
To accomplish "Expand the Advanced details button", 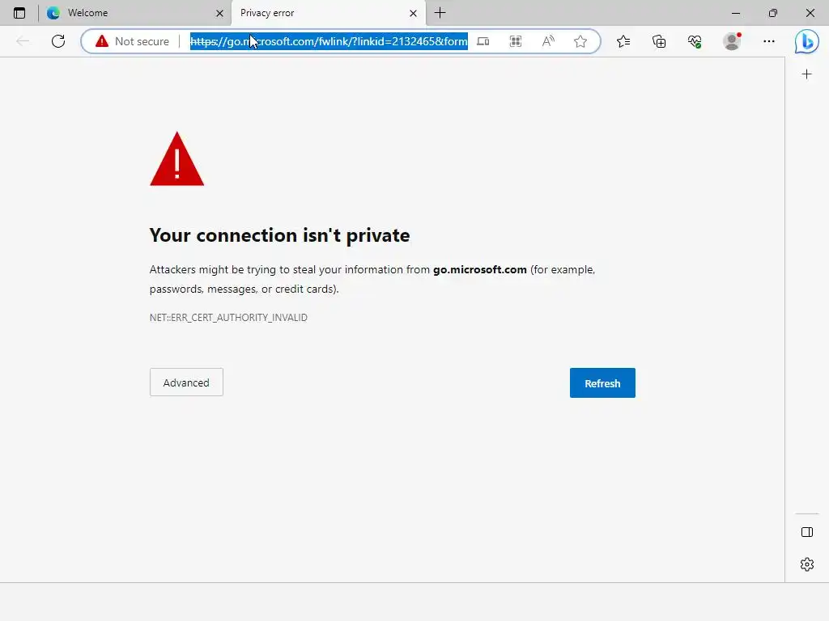I will (186, 382).
